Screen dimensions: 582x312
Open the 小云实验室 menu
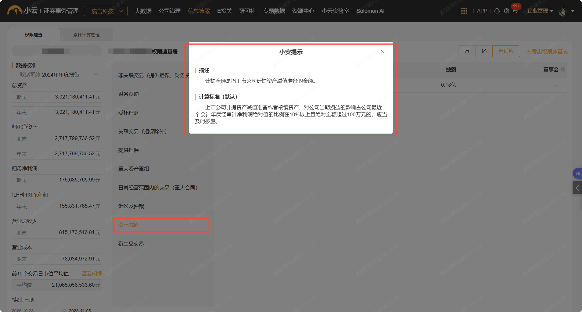coord(335,11)
